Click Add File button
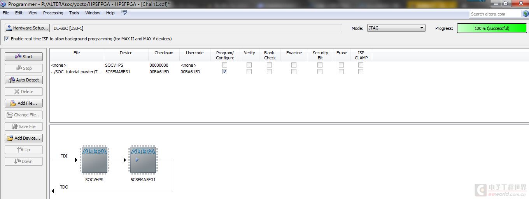529x199 pixels. 24,103
